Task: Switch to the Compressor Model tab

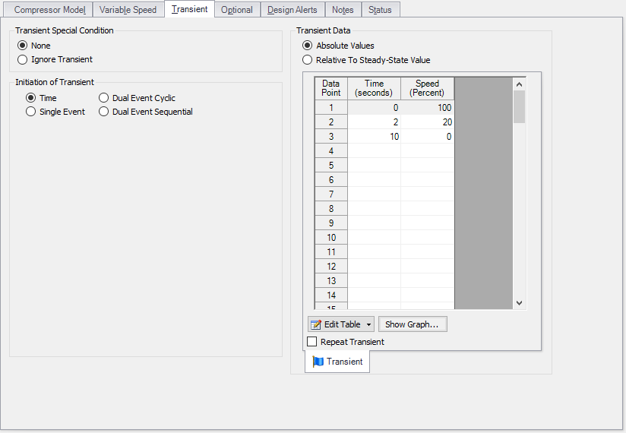Action: [49, 10]
